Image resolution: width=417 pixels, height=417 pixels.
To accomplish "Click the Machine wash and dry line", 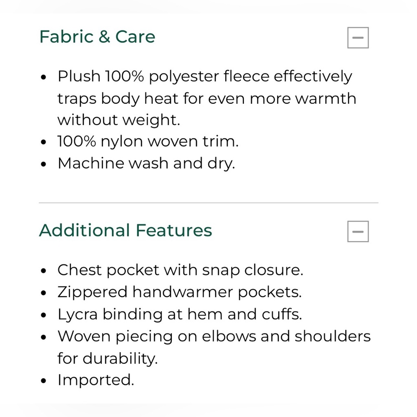I will pyautogui.click(x=146, y=163).
